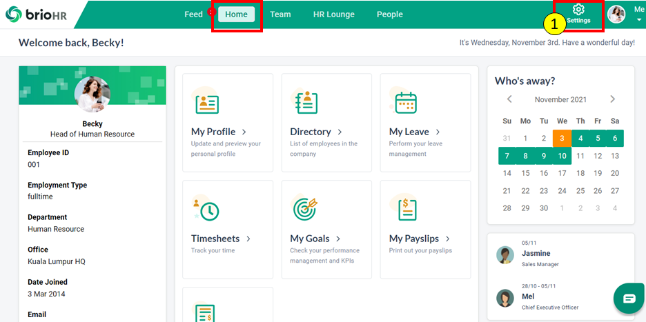This screenshot has width=646, height=322.
Task: Expand the Me dropdown arrow
Action: click(x=639, y=19)
